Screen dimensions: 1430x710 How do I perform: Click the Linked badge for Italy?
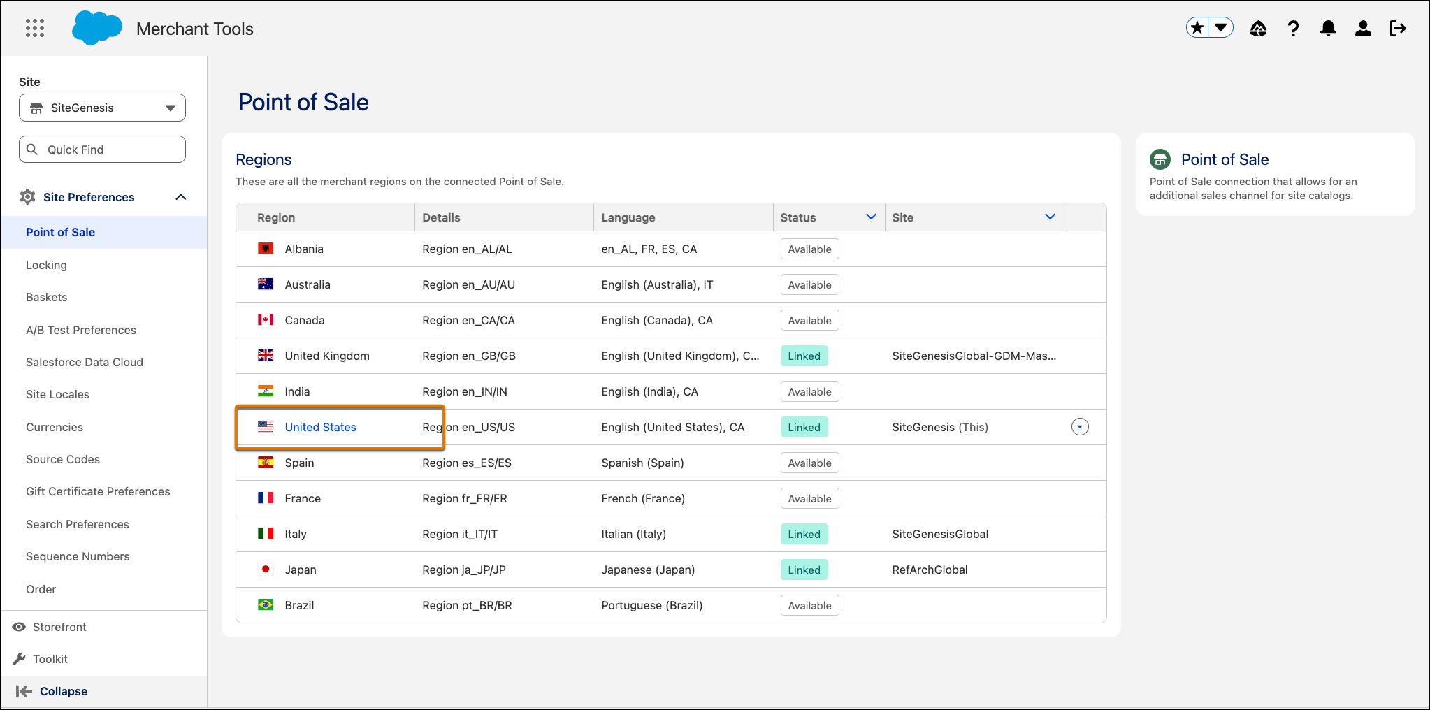(x=804, y=535)
